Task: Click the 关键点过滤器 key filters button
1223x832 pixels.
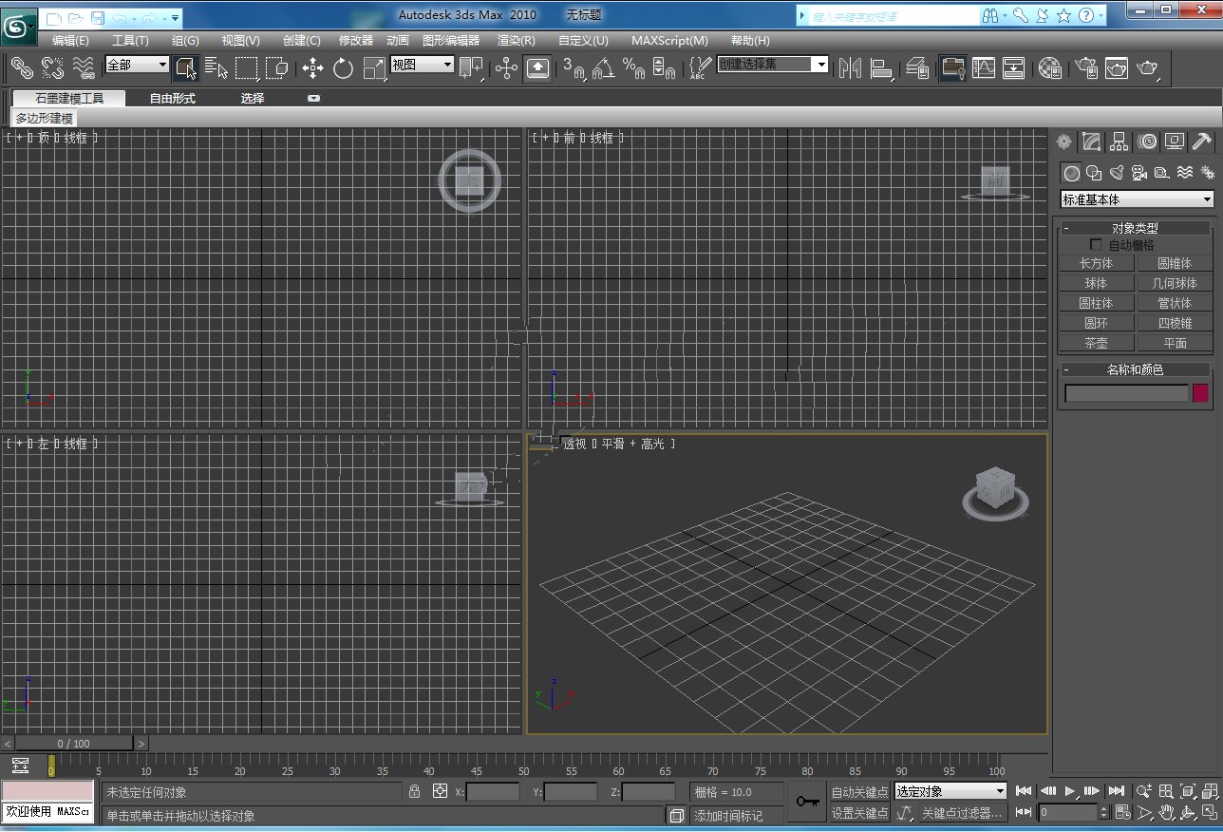Action: tap(963, 813)
